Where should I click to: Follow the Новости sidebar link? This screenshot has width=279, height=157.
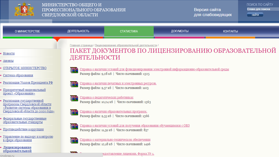tap(9, 54)
